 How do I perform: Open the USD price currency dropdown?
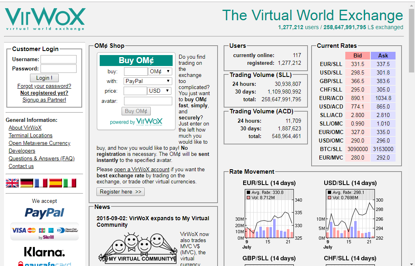160,91
